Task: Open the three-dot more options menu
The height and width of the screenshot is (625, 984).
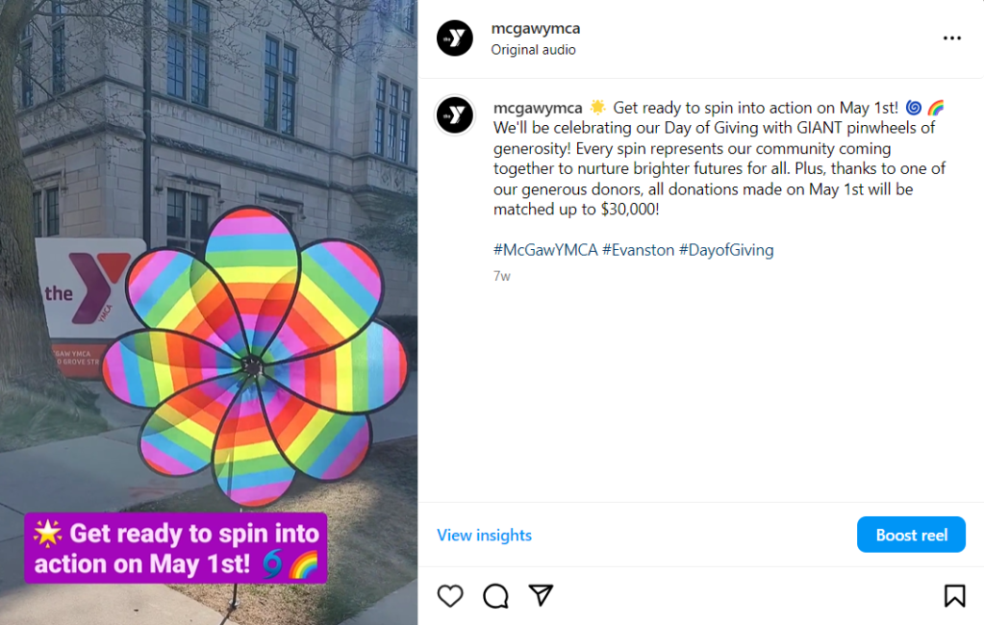Action: (951, 38)
